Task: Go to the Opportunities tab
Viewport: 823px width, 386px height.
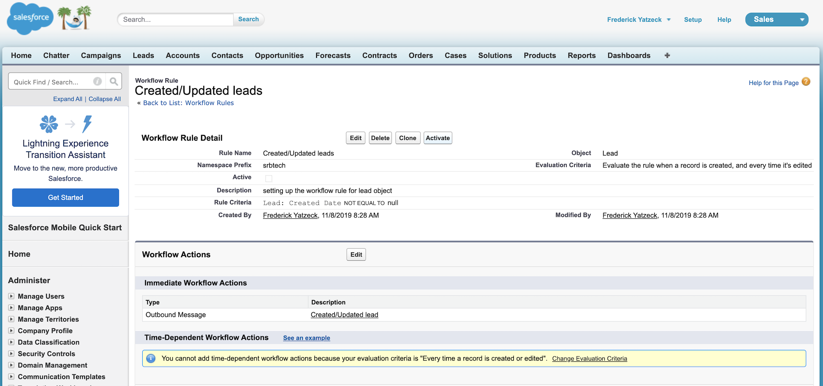Action: [x=279, y=55]
